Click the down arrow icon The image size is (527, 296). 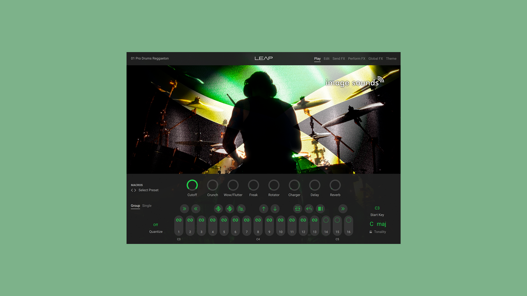click(x=275, y=209)
